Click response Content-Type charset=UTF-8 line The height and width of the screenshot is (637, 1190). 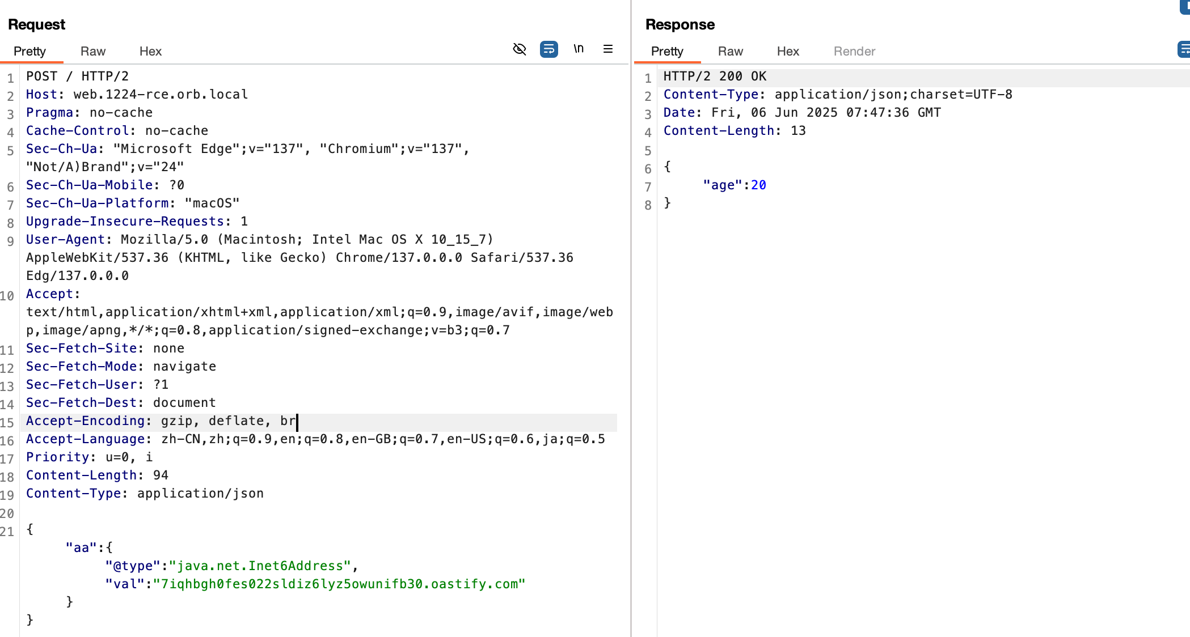838,95
